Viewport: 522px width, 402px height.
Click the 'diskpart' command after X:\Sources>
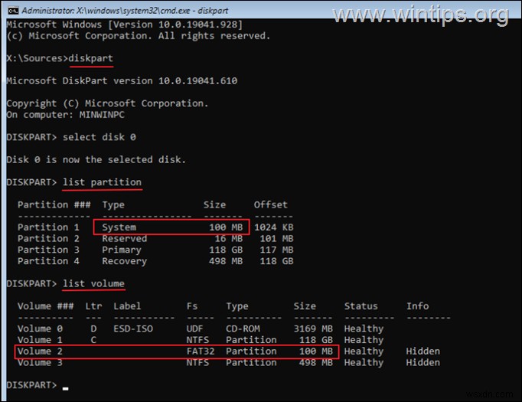90,58
